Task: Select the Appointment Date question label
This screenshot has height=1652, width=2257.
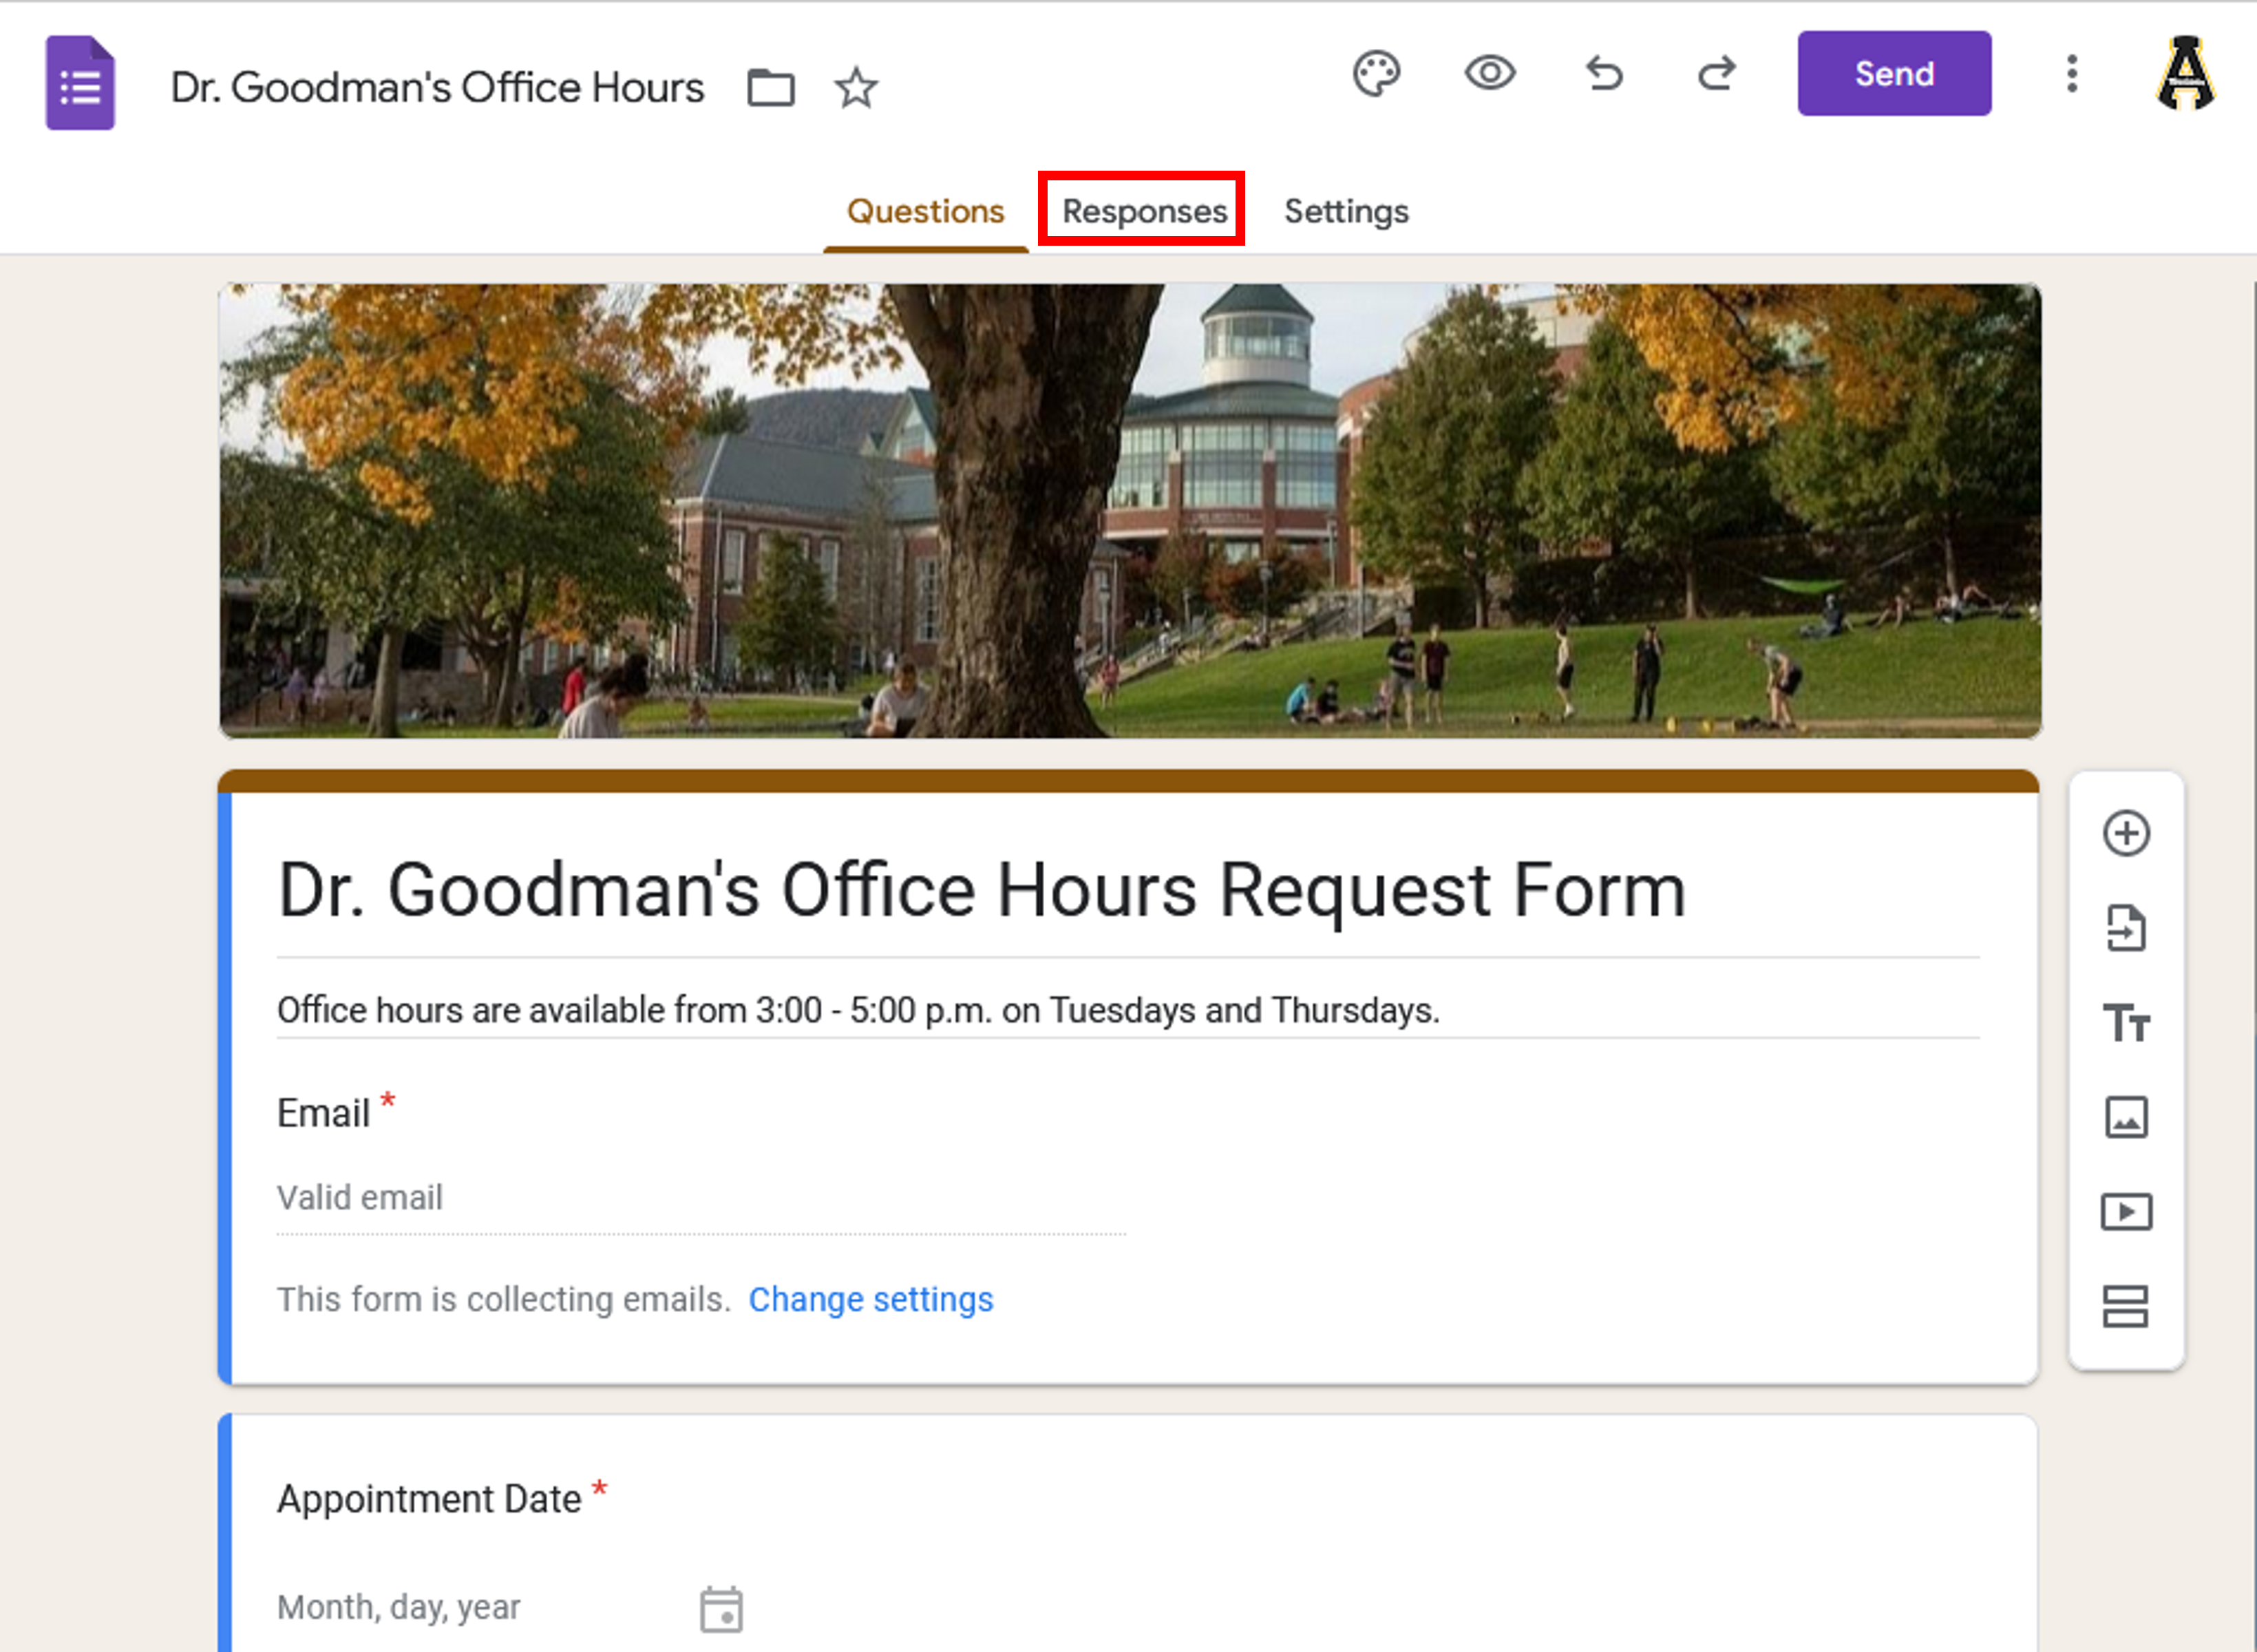Action: [x=429, y=1499]
